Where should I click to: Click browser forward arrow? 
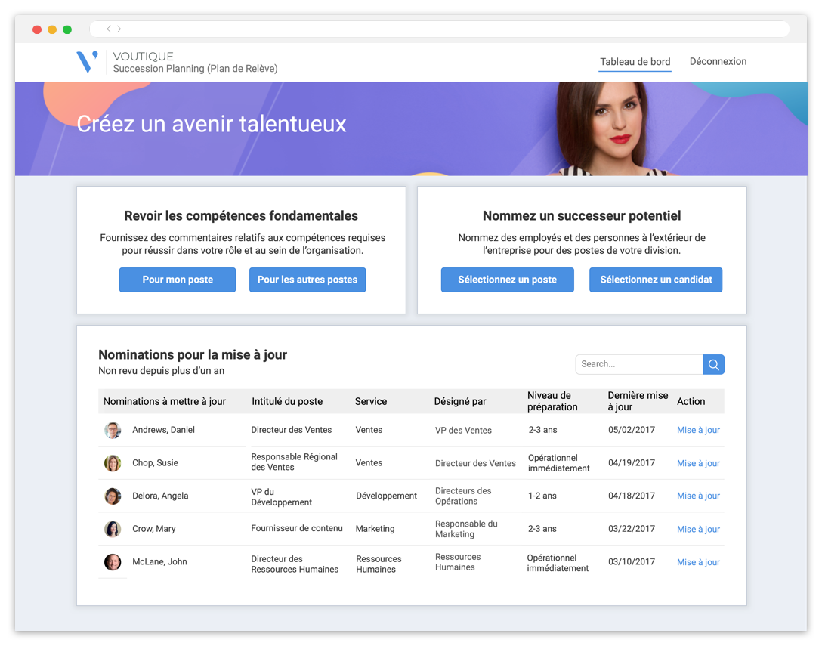[x=119, y=29]
